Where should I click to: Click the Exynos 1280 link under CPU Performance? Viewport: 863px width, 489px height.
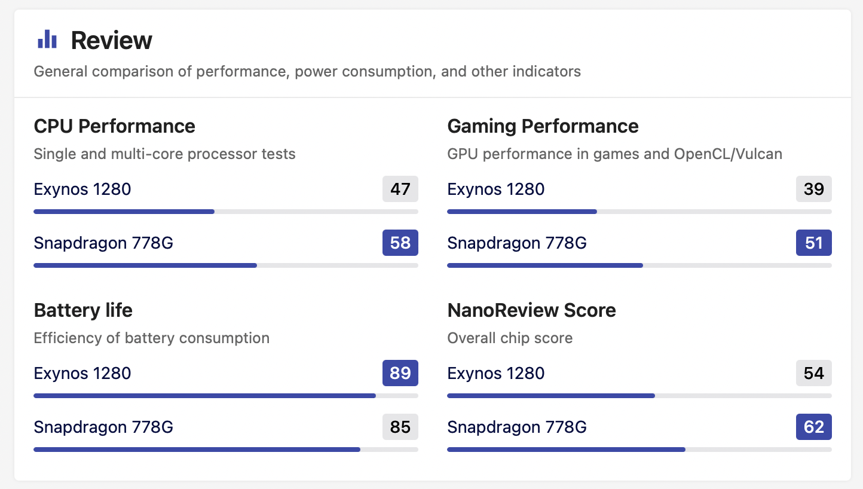tap(82, 190)
